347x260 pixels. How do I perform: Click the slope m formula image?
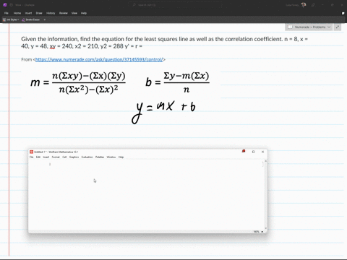[78, 82]
